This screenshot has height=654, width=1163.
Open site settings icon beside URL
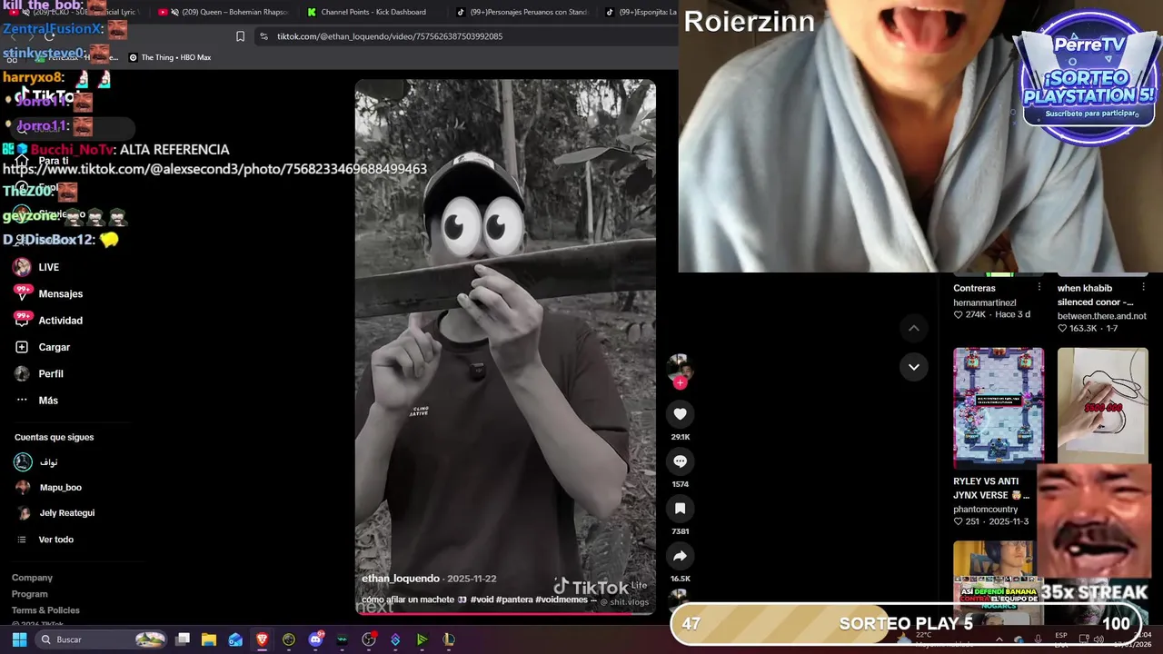(x=263, y=36)
